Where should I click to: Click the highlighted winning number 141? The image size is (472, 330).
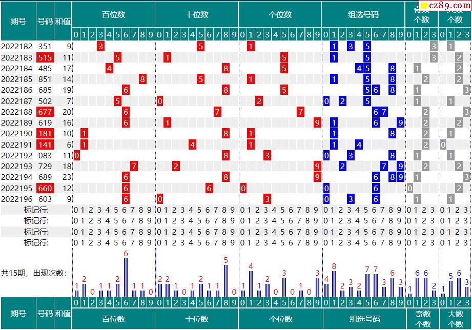pyautogui.click(x=45, y=145)
